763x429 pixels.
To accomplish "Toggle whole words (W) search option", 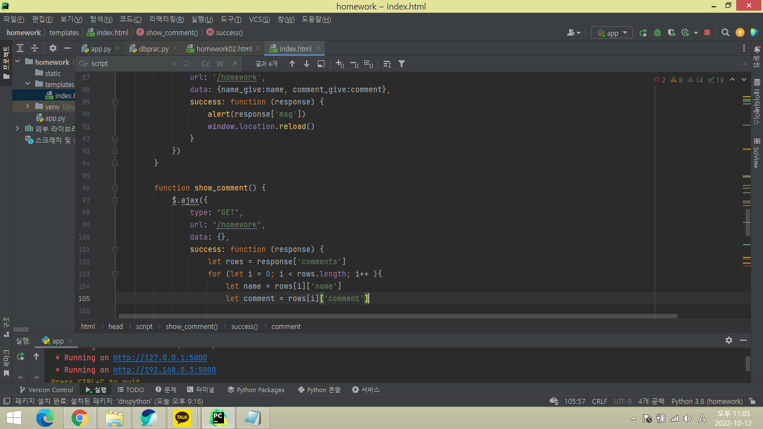I will [x=220, y=64].
